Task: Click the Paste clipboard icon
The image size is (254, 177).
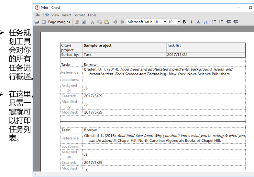Action: point(106,22)
